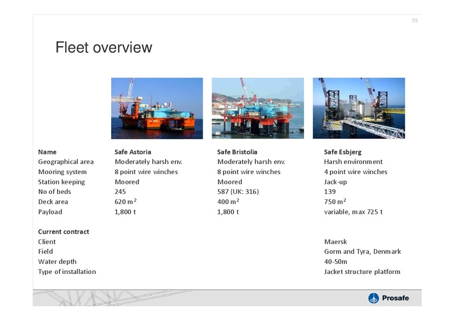454x321 pixels.
Task: Select the 'No of beds' label
Action: (54, 192)
